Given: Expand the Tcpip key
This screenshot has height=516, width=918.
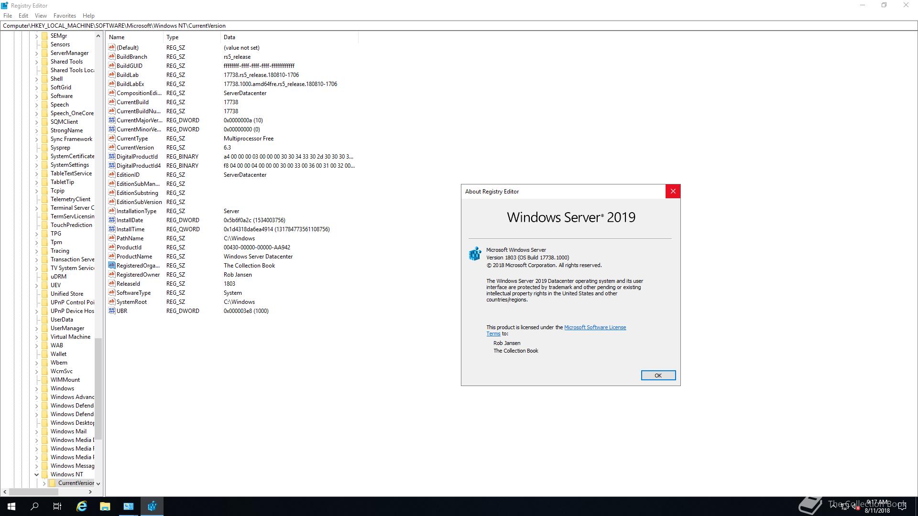Looking at the screenshot, I should pos(36,191).
